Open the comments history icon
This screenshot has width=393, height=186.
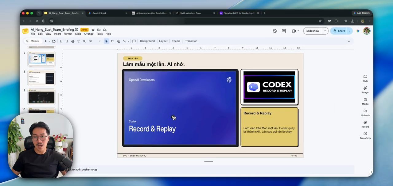284,31
